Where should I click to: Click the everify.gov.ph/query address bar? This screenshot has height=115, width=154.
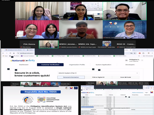pyautogui.click(x=26, y=53)
